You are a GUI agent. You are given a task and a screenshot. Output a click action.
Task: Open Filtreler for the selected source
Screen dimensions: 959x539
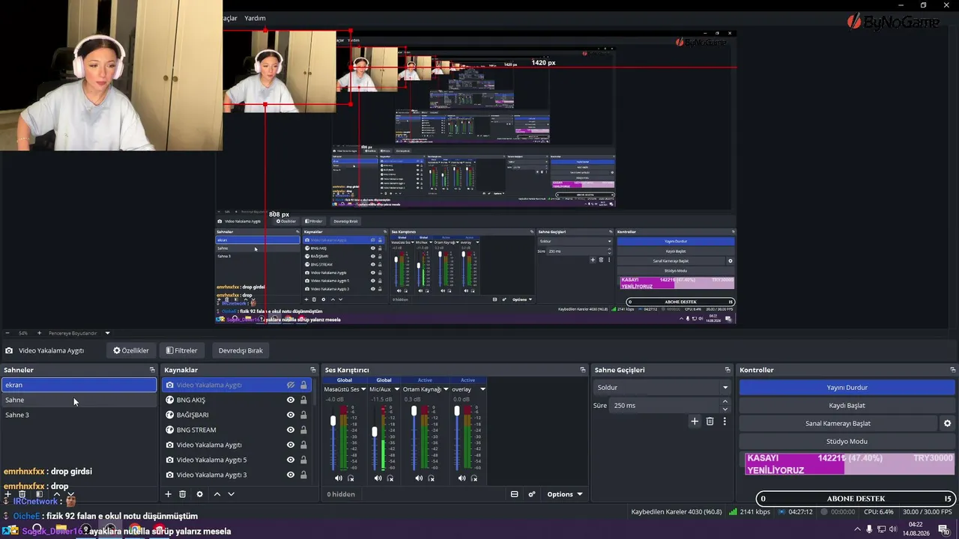tap(182, 350)
